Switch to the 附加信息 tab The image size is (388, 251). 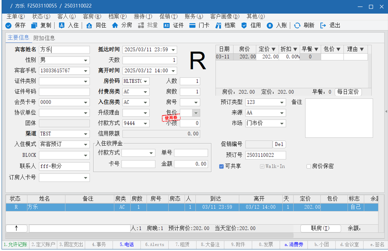point(44,38)
